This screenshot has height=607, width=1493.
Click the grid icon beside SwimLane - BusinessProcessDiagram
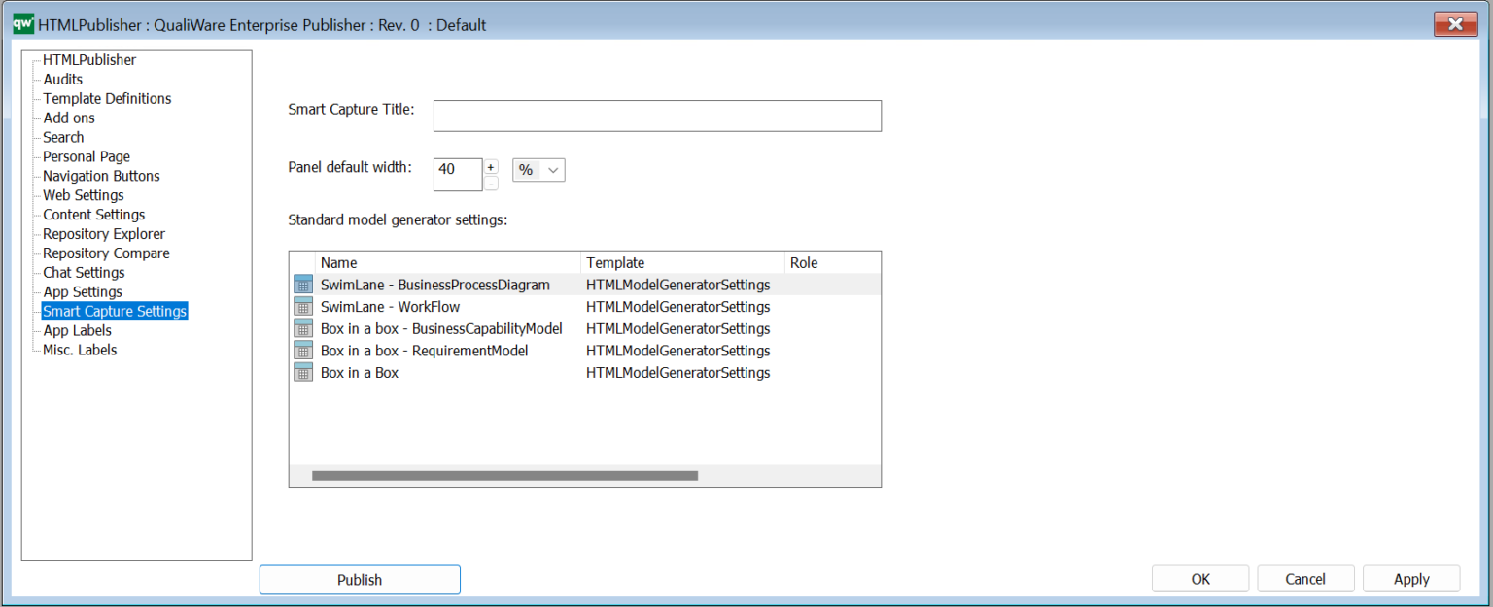[x=302, y=284]
